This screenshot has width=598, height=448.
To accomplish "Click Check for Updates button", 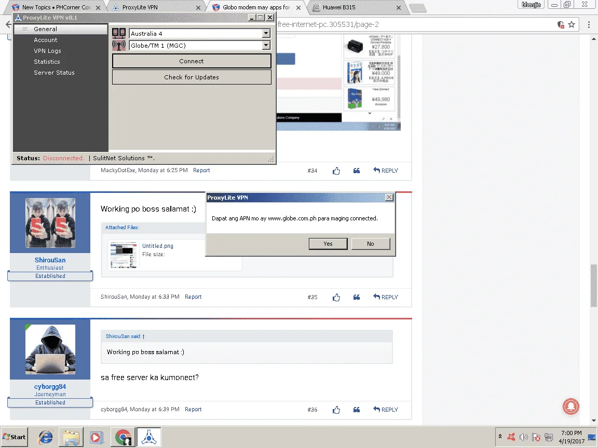I will click(192, 77).
